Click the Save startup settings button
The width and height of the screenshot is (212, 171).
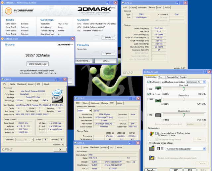click(x=199, y=139)
